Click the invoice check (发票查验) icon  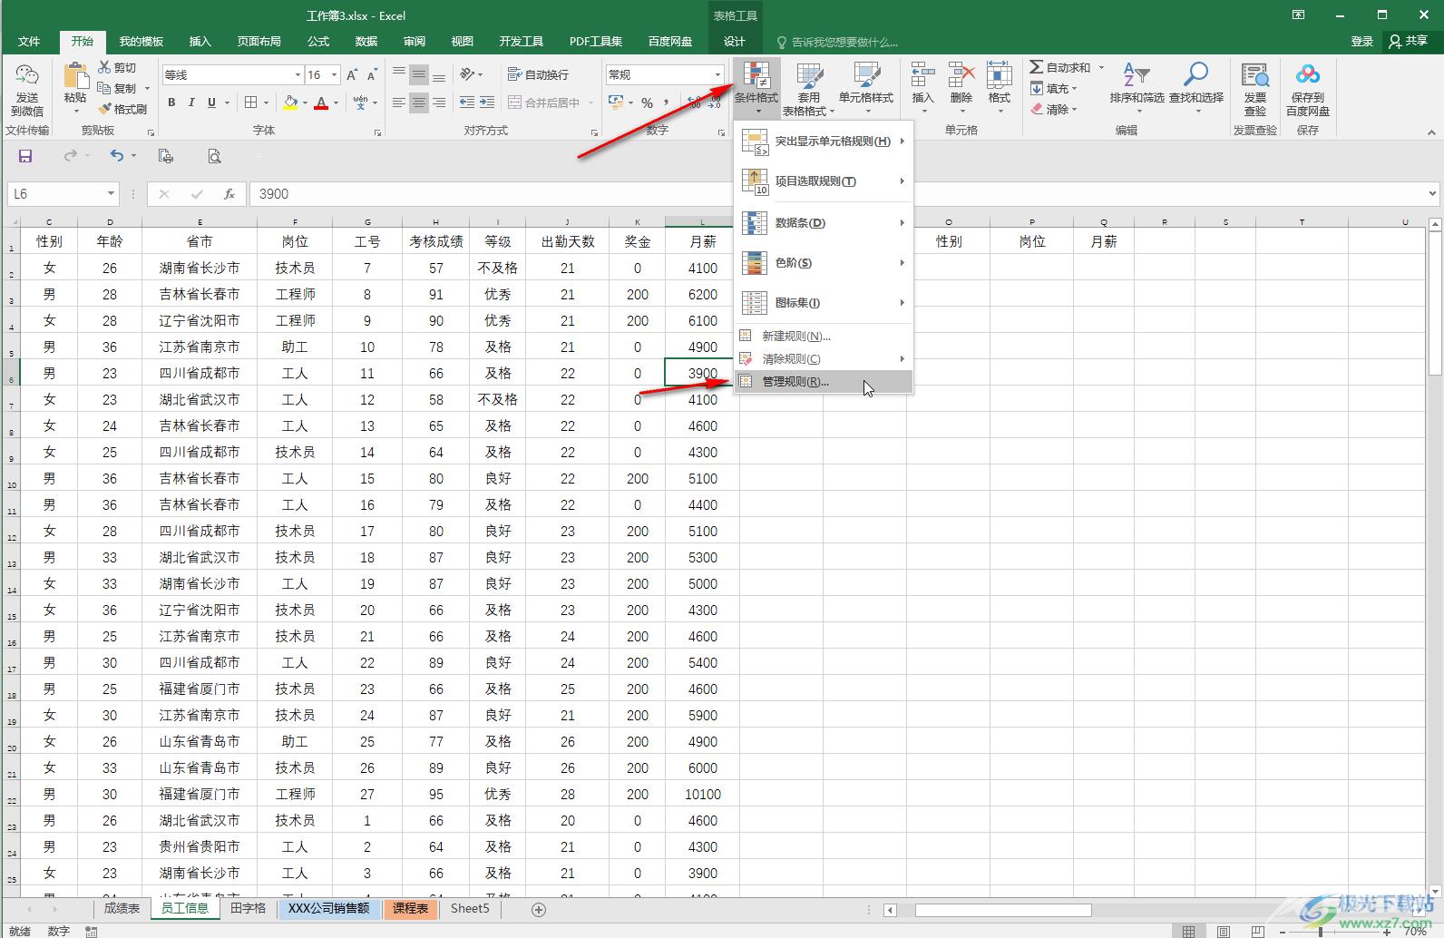pyautogui.click(x=1255, y=76)
